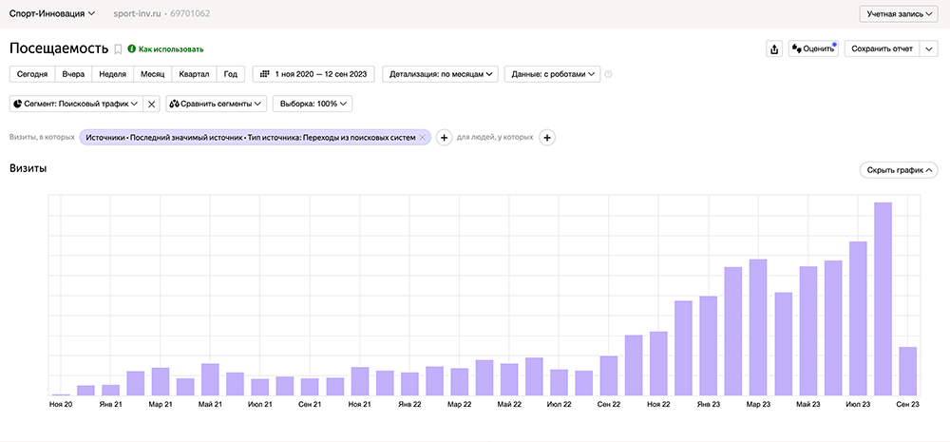Image resolution: width=950 pixels, height=442 pixels.
Task: Click the question mark help icon near Данные
Action: [608, 74]
